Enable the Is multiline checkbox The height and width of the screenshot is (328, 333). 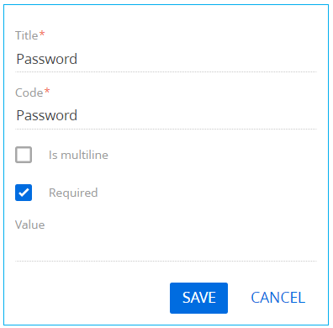pyautogui.click(x=24, y=155)
